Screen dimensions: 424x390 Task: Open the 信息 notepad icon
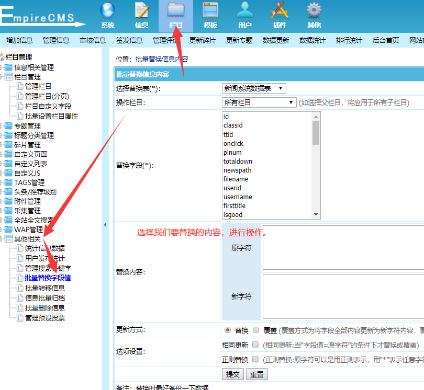point(142,10)
